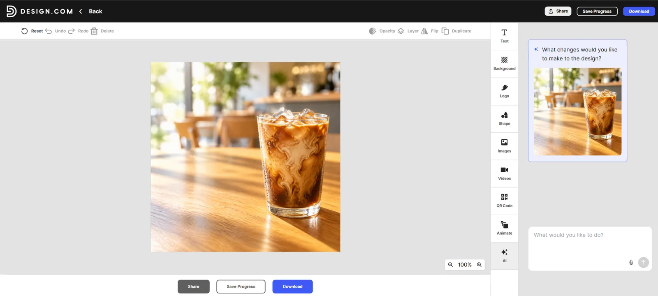Undo the last action

pos(56,31)
